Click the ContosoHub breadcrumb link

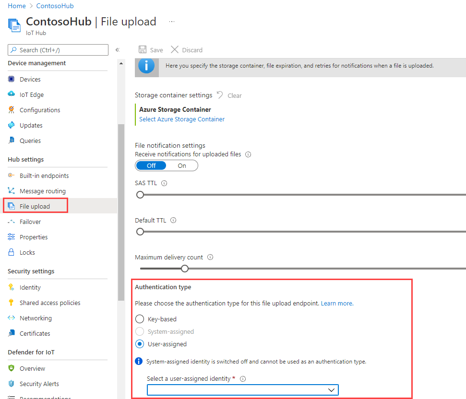click(x=55, y=6)
